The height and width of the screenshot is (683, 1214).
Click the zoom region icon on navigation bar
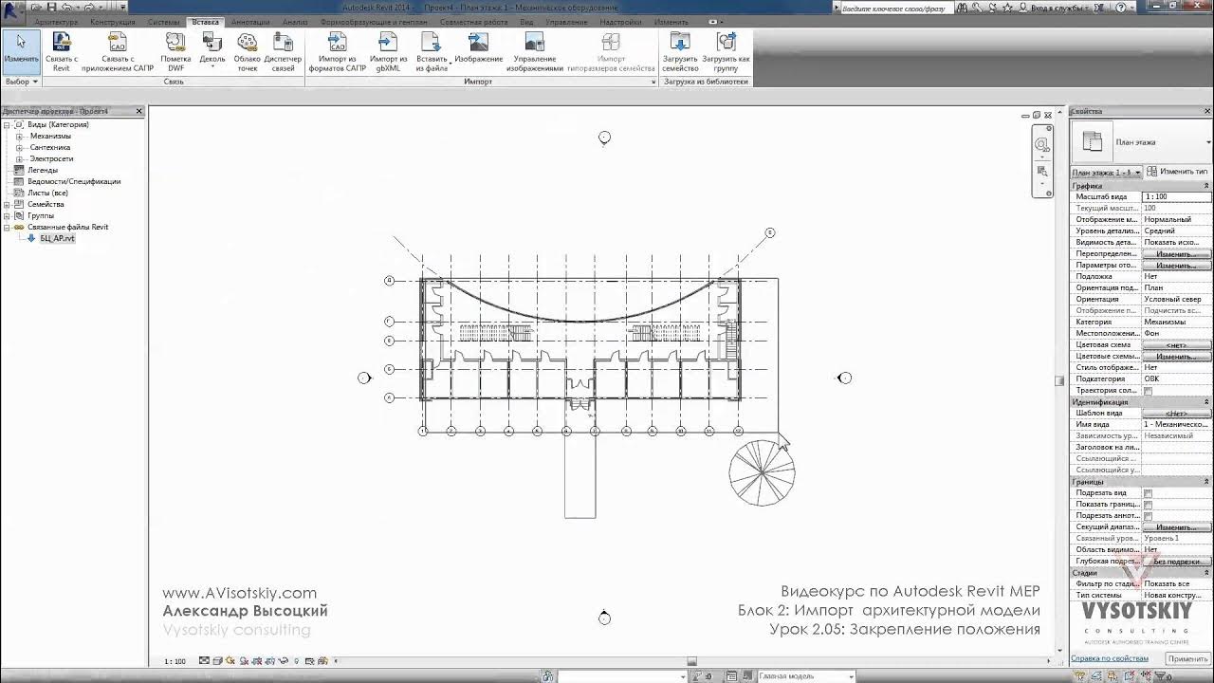click(1042, 172)
